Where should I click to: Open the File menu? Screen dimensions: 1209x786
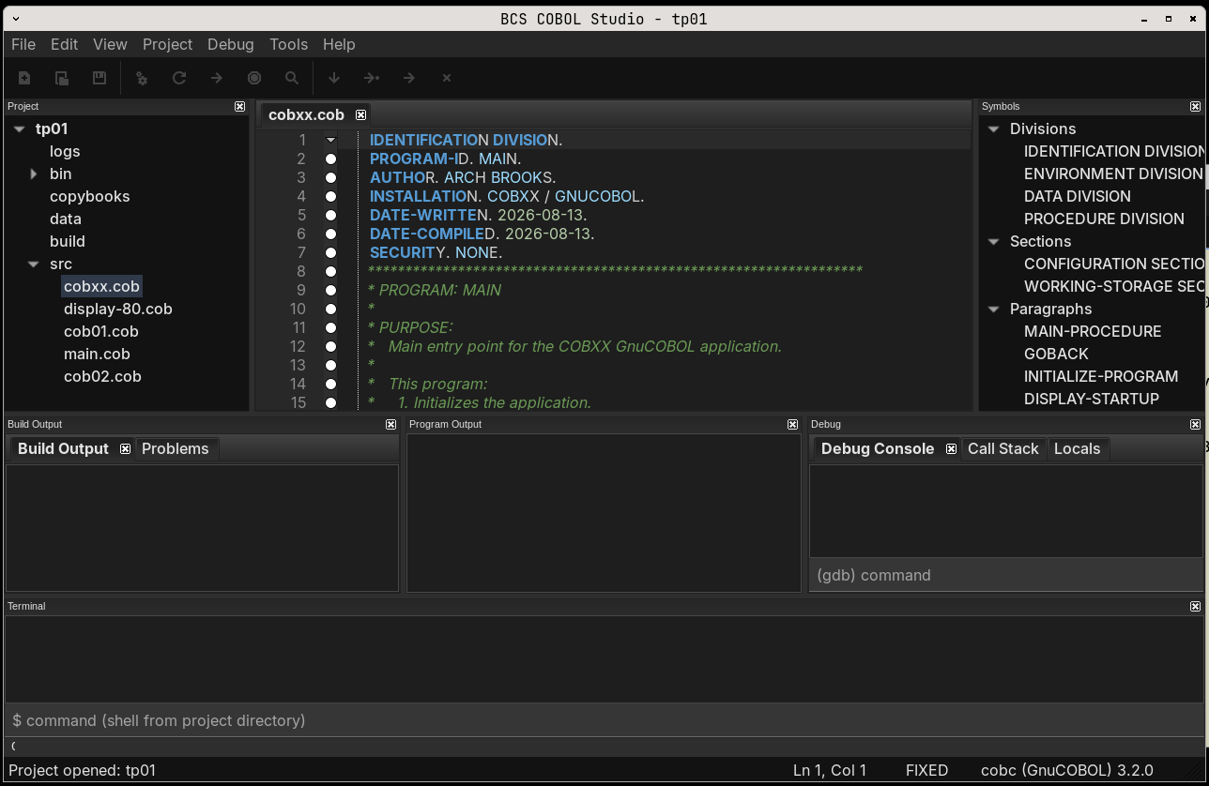pos(23,44)
